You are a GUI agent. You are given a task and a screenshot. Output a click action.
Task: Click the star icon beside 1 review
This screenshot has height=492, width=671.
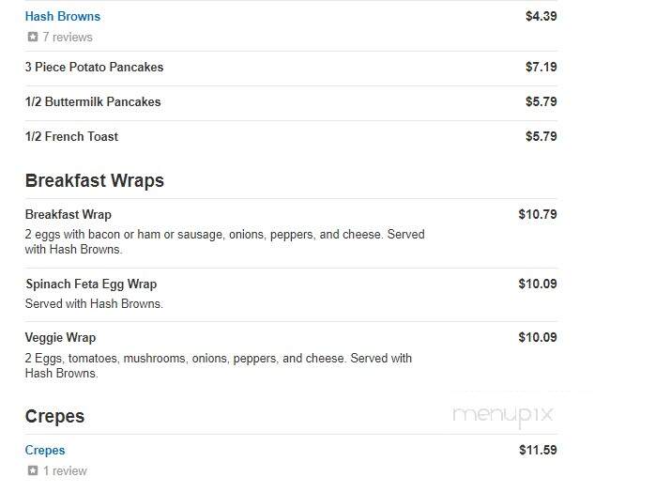[33, 470]
